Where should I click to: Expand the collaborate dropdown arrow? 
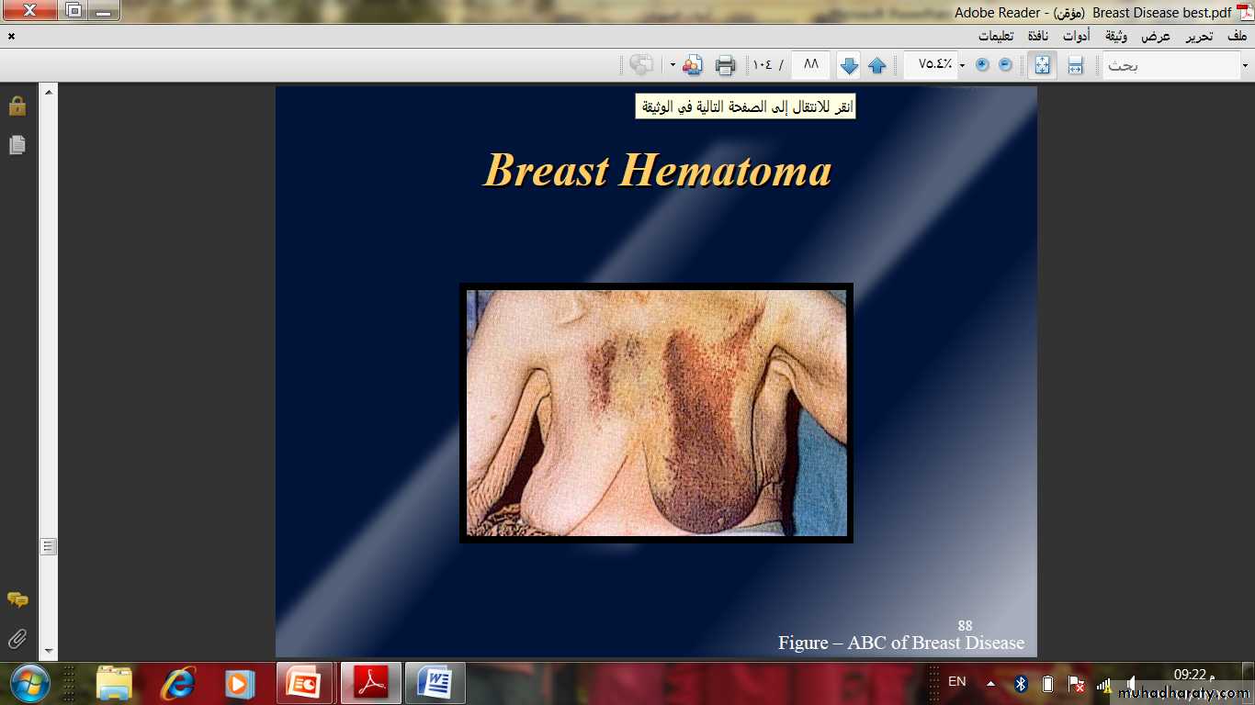[x=673, y=65]
